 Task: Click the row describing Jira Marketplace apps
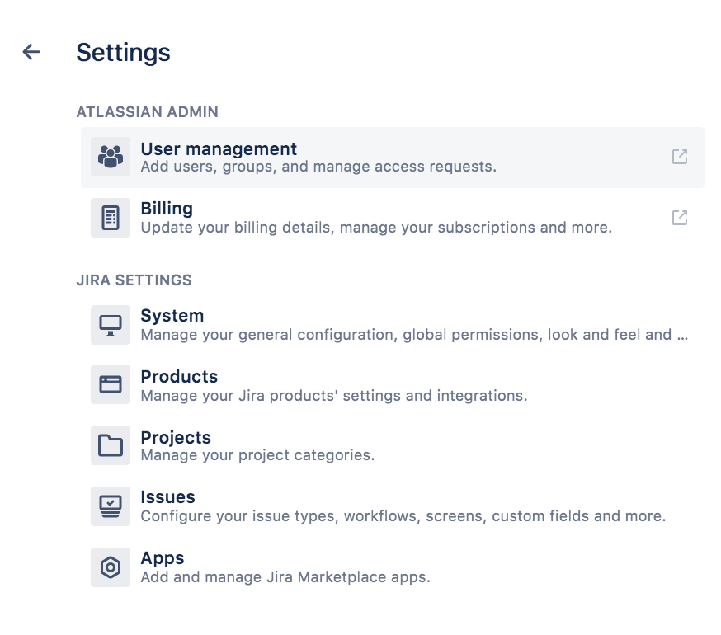(x=285, y=577)
